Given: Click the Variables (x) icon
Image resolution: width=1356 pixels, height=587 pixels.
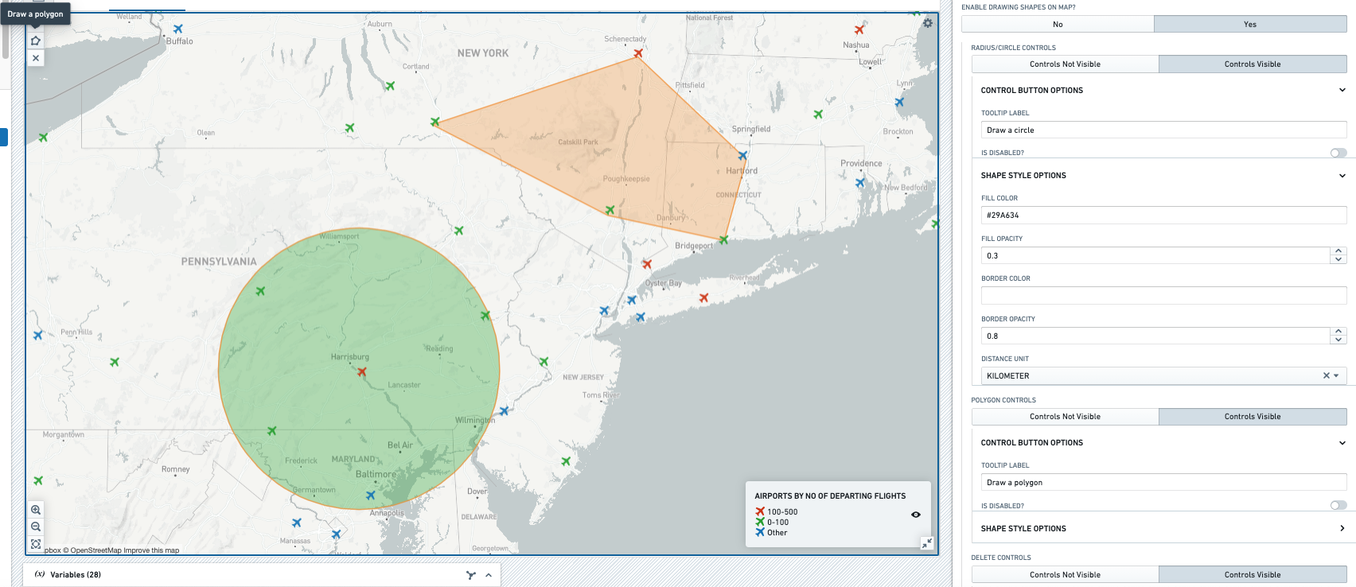Looking at the screenshot, I should coord(40,574).
